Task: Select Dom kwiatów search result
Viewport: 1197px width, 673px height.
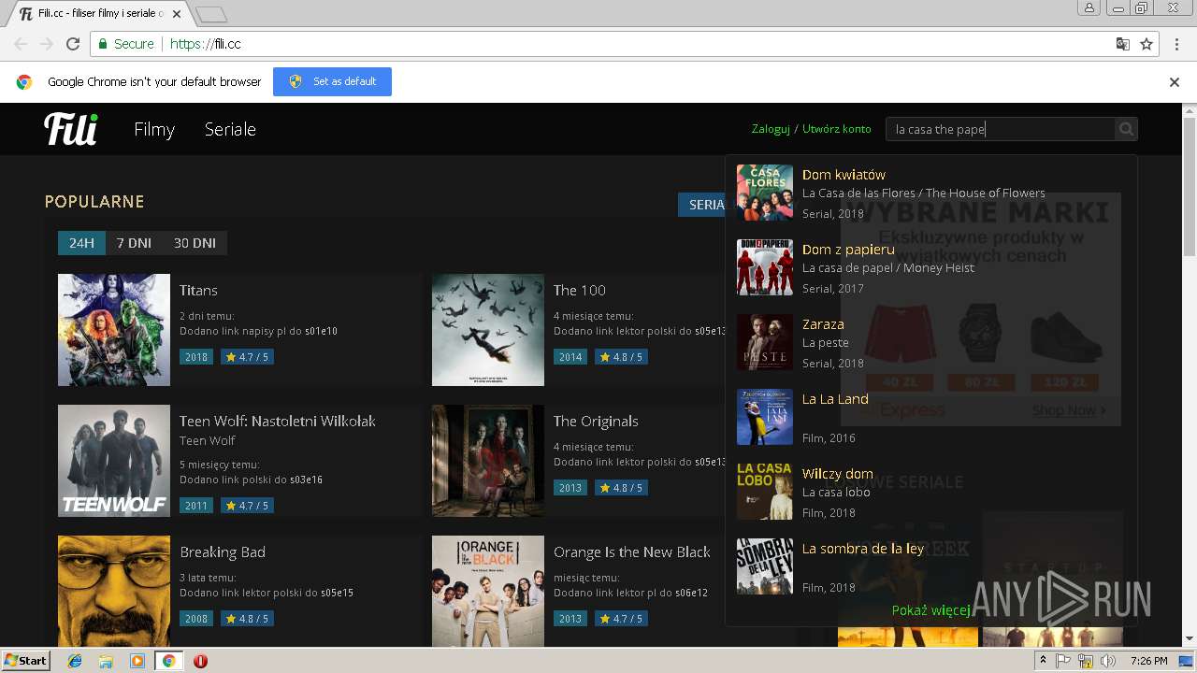Action: [931, 193]
